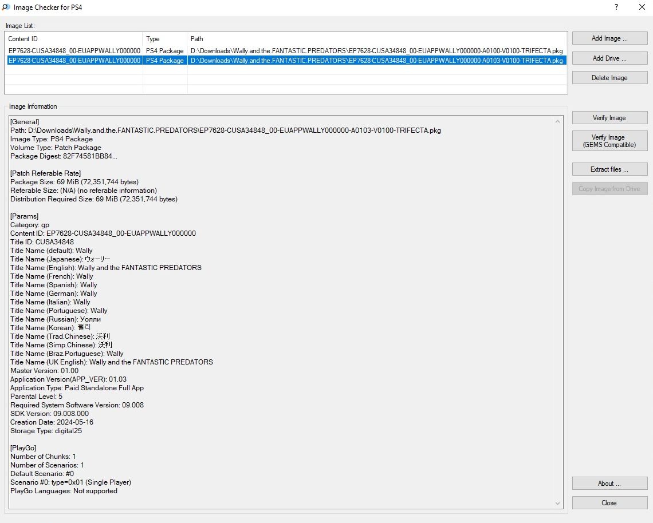Click the Close button at bottom
This screenshot has height=523, width=653.
tap(609, 503)
